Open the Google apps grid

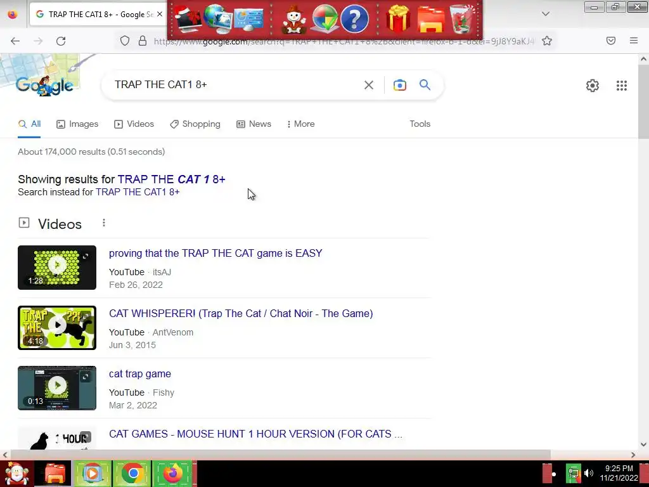coord(621,86)
